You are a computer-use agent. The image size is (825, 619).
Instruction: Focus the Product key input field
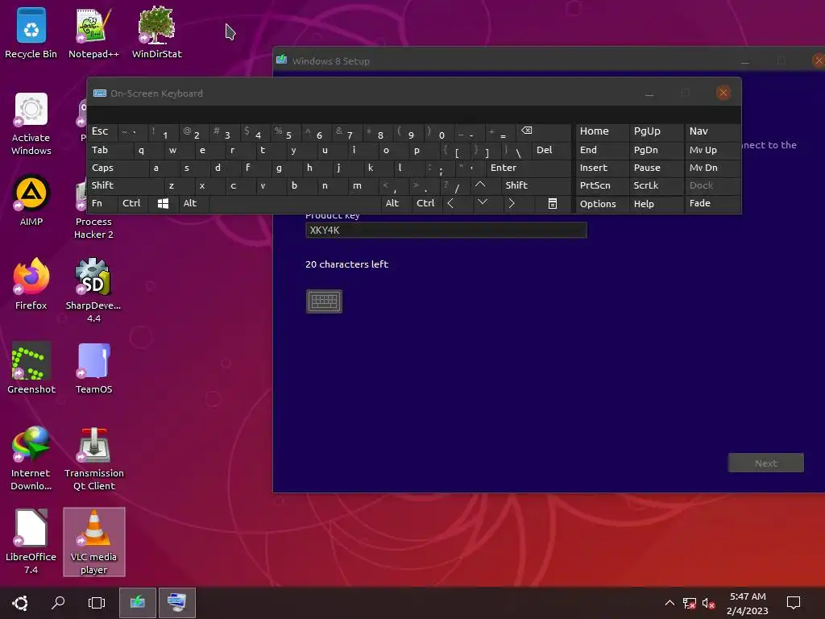pyautogui.click(x=446, y=230)
